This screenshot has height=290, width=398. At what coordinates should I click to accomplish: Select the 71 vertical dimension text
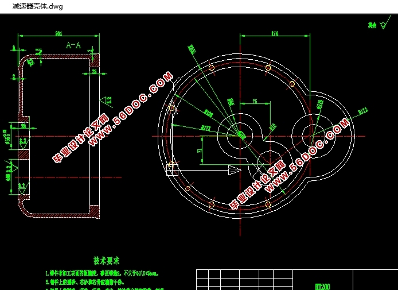pyautogui.click(x=199, y=150)
